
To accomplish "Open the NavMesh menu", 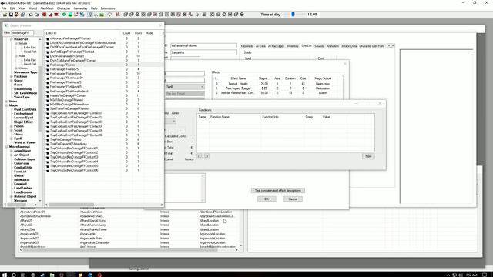I will pos(47,8).
